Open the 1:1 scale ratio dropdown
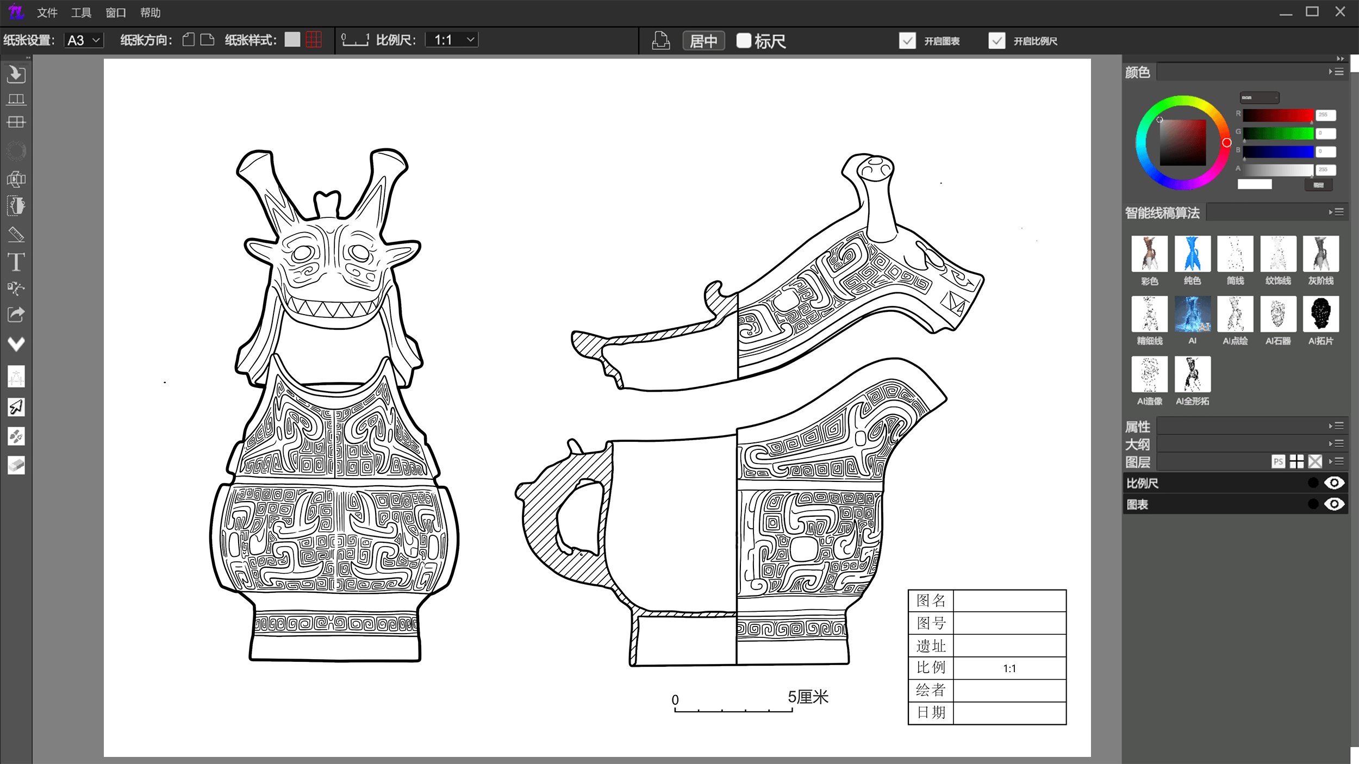 pyautogui.click(x=452, y=40)
